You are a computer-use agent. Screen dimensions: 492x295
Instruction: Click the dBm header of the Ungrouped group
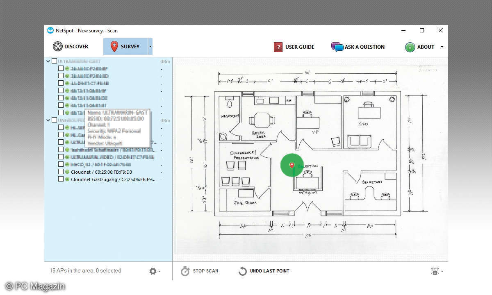tap(165, 120)
